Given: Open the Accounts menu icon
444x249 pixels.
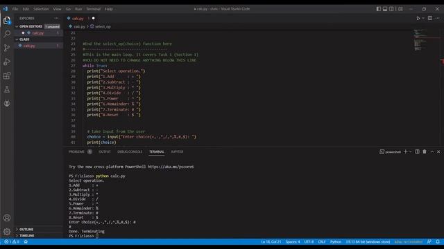Looking at the screenshot, I should [x=7, y=218].
